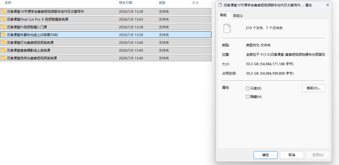Tick the 隐藏(H) checkbox
This screenshot has width=339, height=165.
click(x=248, y=97)
